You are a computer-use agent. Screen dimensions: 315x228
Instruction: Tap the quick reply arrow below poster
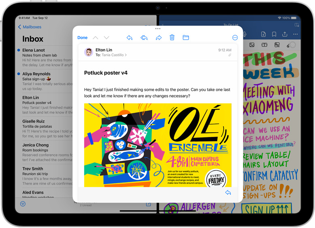[228, 192]
